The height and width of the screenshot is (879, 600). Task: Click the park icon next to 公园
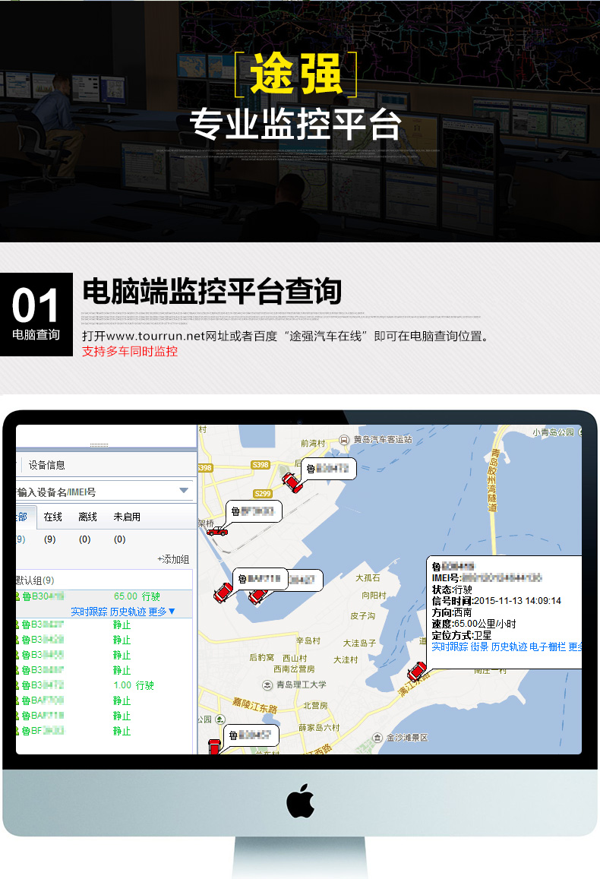pyautogui.click(x=220, y=719)
